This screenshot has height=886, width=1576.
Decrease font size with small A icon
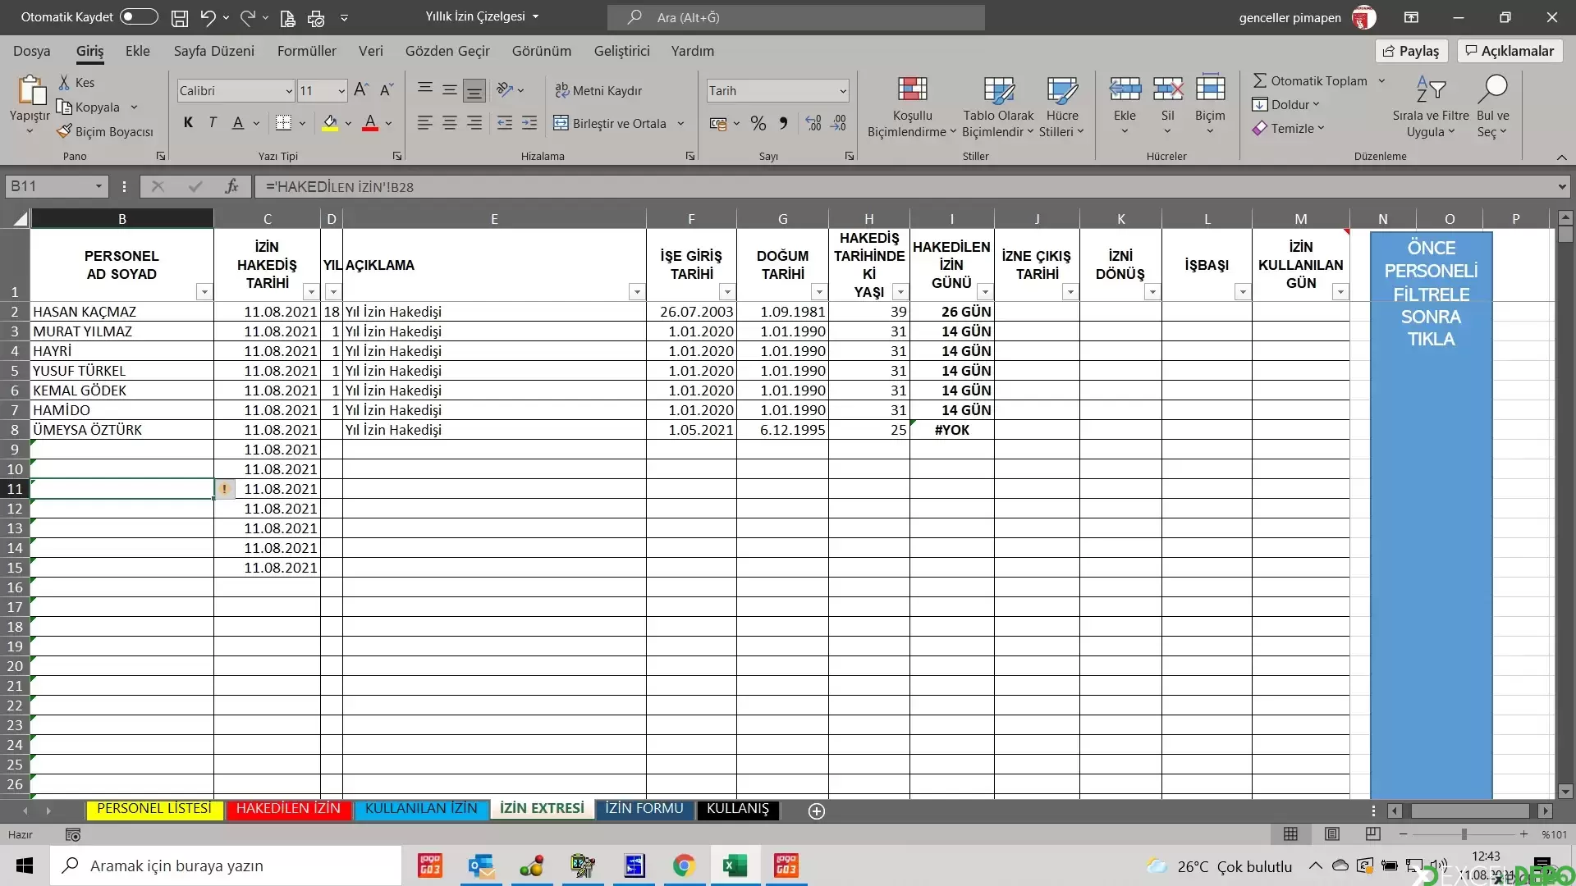point(386,90)
